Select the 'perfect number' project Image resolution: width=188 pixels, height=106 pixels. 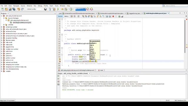(x=11, y=58)
